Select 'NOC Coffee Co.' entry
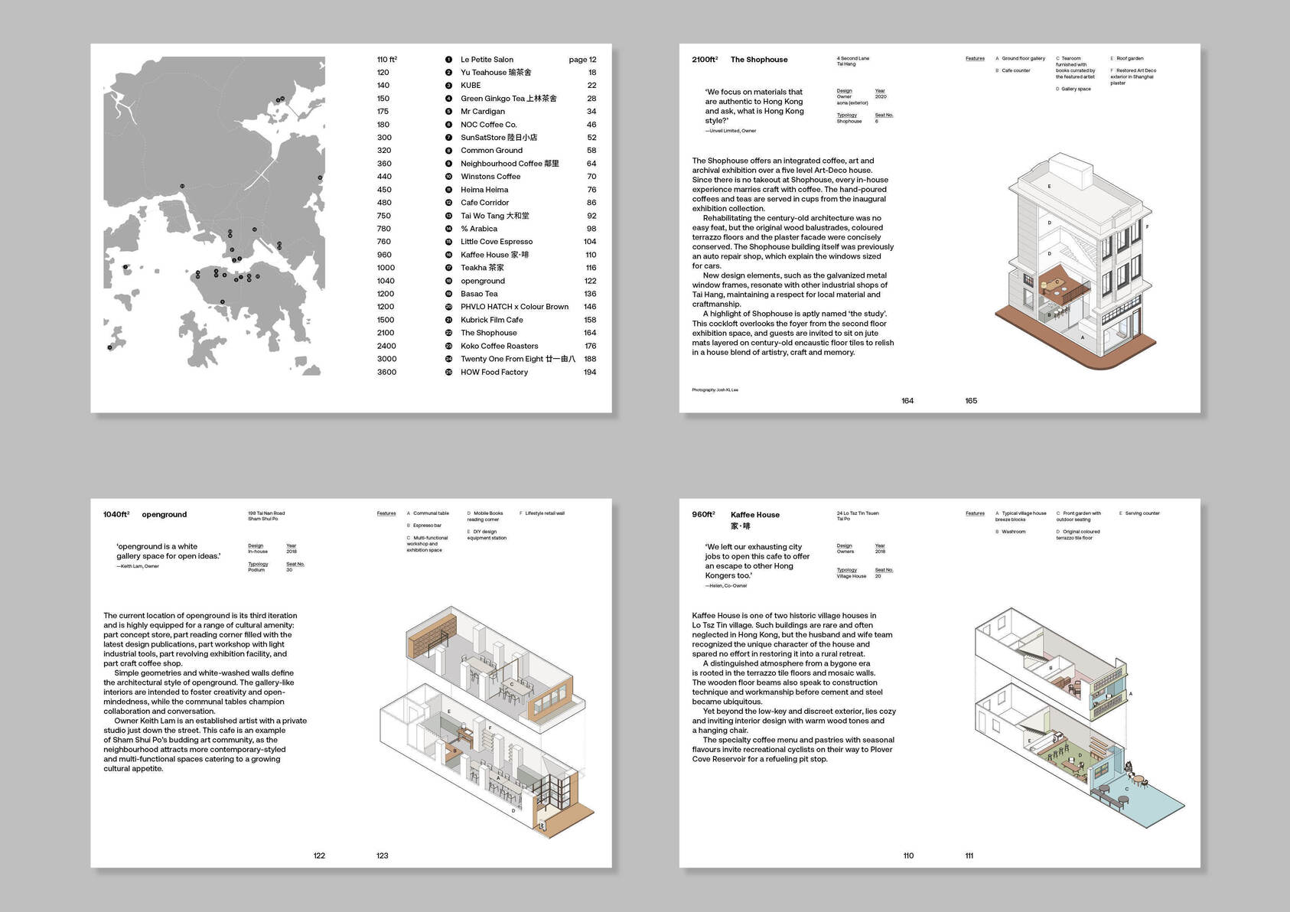Image resolution: width=1290 pixels, height=912 pixels. pyautogui.click(x=489, y=125)
